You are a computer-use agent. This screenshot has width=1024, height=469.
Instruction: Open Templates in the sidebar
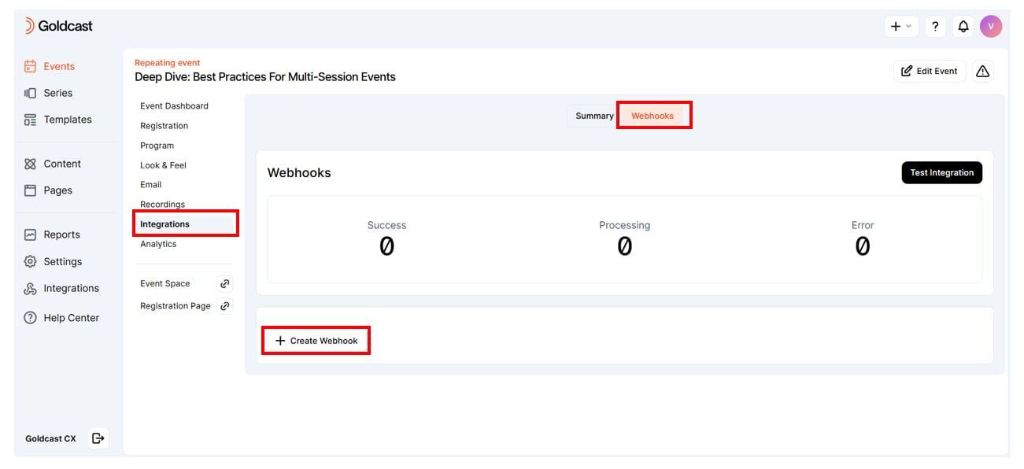click(x=57, y=120)
